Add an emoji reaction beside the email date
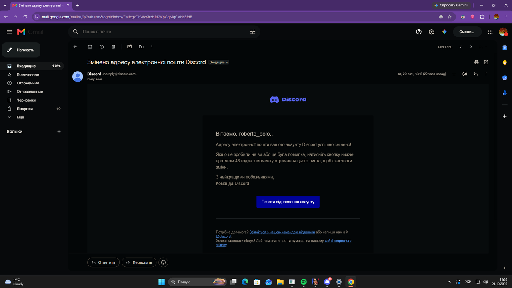This screenshot has width=512, height=288. [x=464, y=74]
